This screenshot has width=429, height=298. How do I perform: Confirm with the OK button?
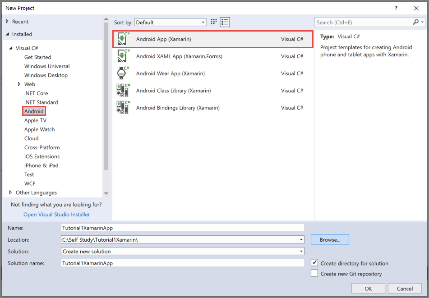coord(368,289)
